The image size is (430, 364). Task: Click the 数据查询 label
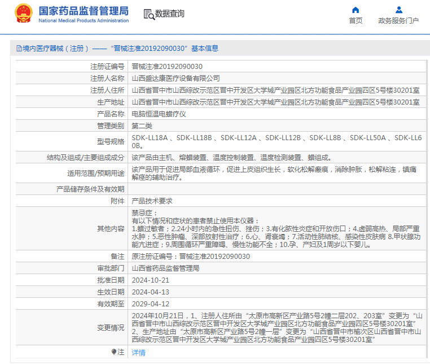pos(169,14)
